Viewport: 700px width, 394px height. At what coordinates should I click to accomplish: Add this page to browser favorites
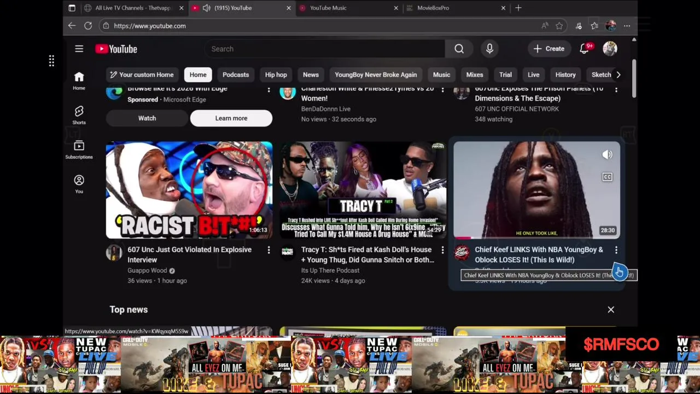[x=559, y=26]
